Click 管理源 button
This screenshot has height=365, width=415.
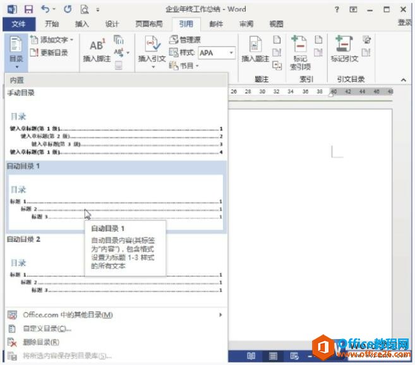pos(185,40)
